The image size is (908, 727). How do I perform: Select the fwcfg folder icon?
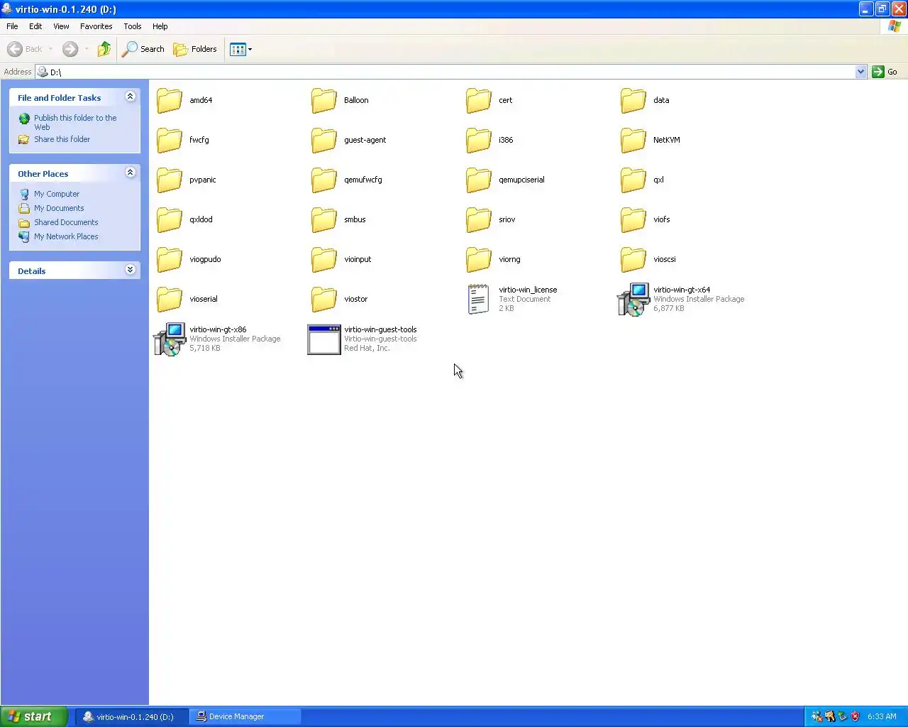point(170,140)
